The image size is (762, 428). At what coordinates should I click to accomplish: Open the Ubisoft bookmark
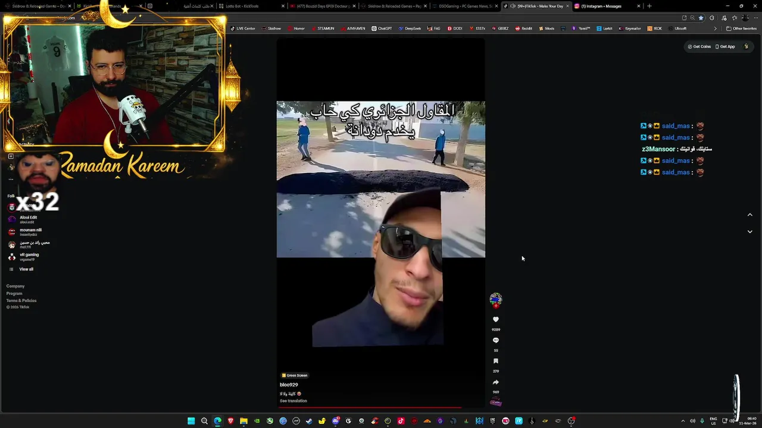click(x=677, y=29)
